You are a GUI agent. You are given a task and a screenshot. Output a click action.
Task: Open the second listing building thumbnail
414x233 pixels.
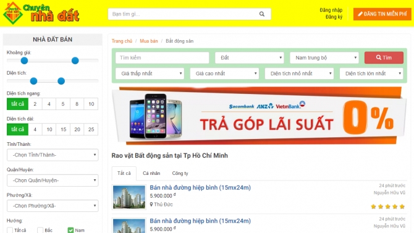coord(129,226)
